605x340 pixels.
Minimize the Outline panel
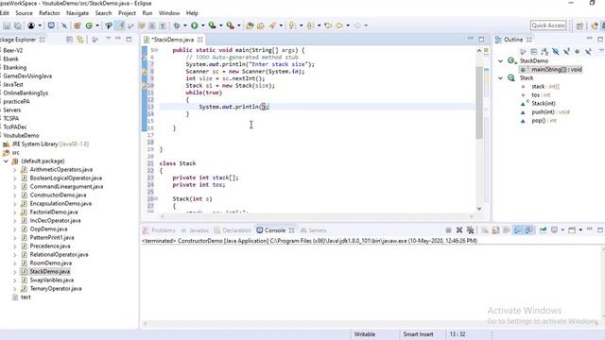coord(589,39)
